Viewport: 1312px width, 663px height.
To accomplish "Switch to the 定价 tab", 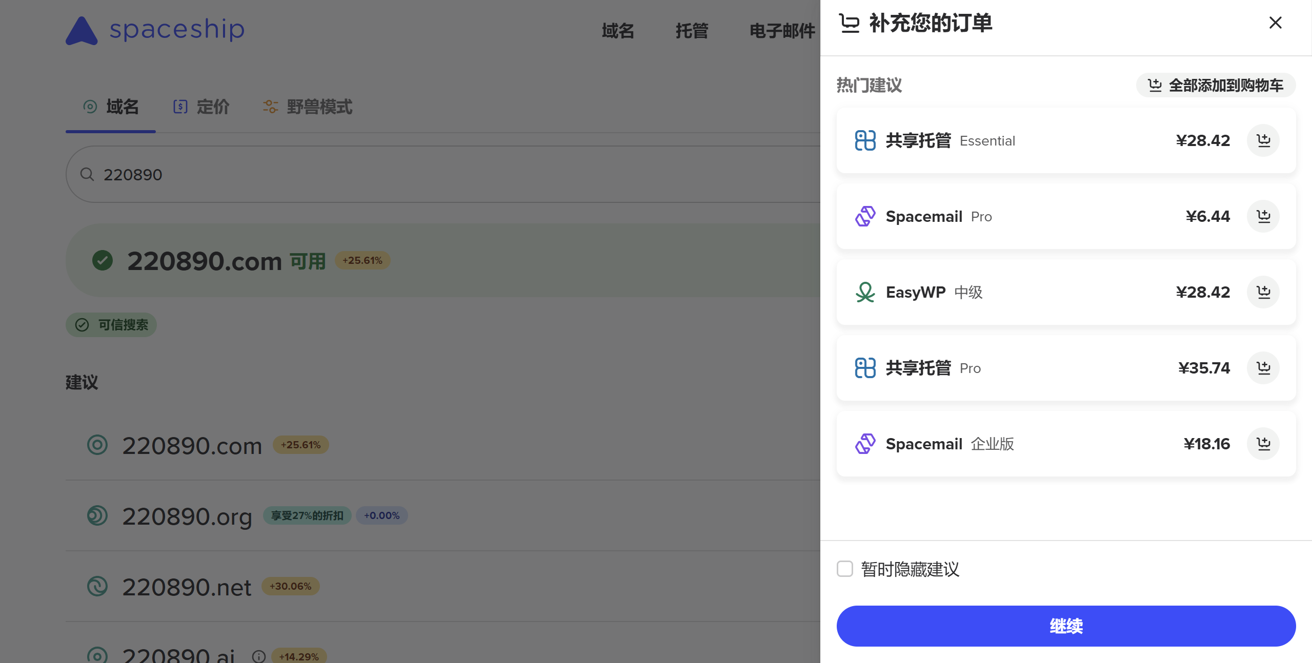I will pos(201,107).
